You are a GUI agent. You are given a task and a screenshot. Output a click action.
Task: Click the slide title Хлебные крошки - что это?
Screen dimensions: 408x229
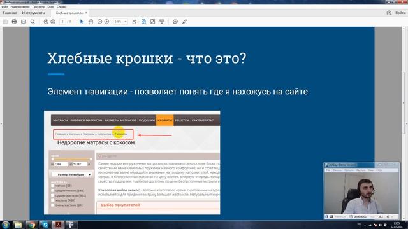point(147,58)
